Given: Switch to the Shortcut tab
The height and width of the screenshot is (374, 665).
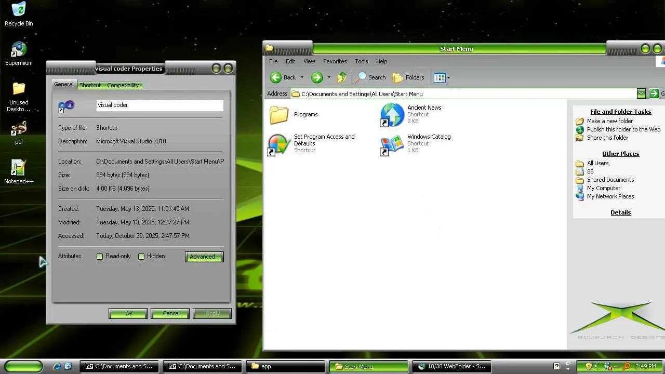Looking at the screenshot, I should (x=90, y=85).
